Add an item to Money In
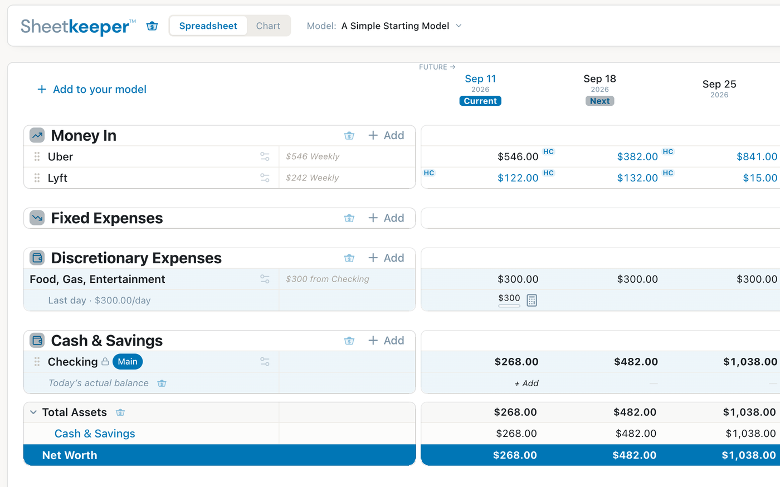Screen dimensions: 780x487 (387, 136)
